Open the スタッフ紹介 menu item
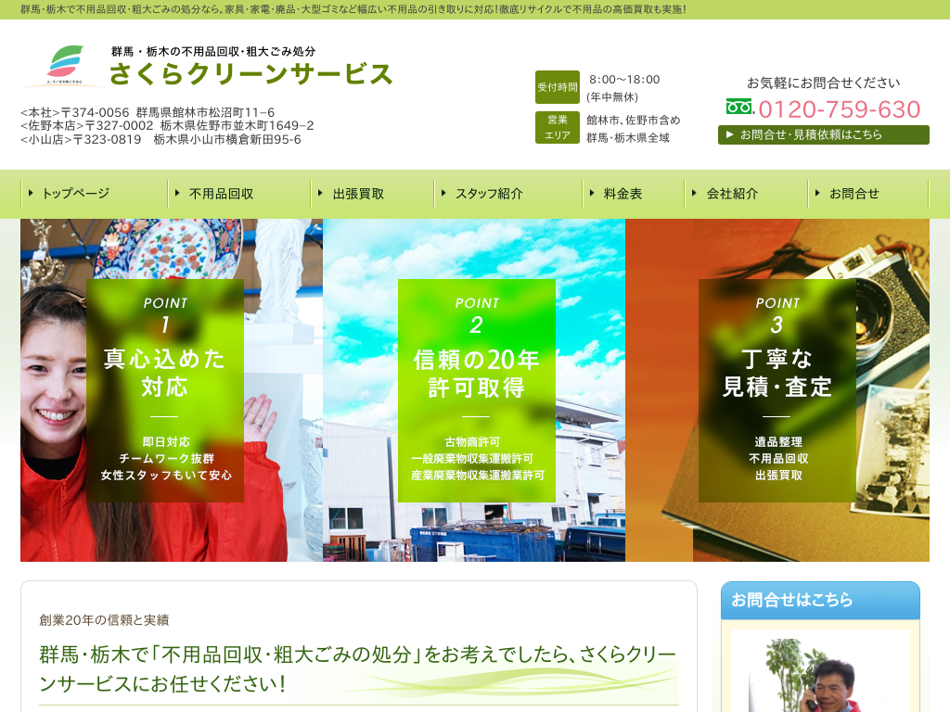Screen dimensions: 950x712 (x=489, y=194)
